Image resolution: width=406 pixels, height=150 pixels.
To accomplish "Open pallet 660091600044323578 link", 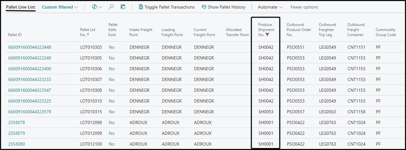I will tap(30, 112).
